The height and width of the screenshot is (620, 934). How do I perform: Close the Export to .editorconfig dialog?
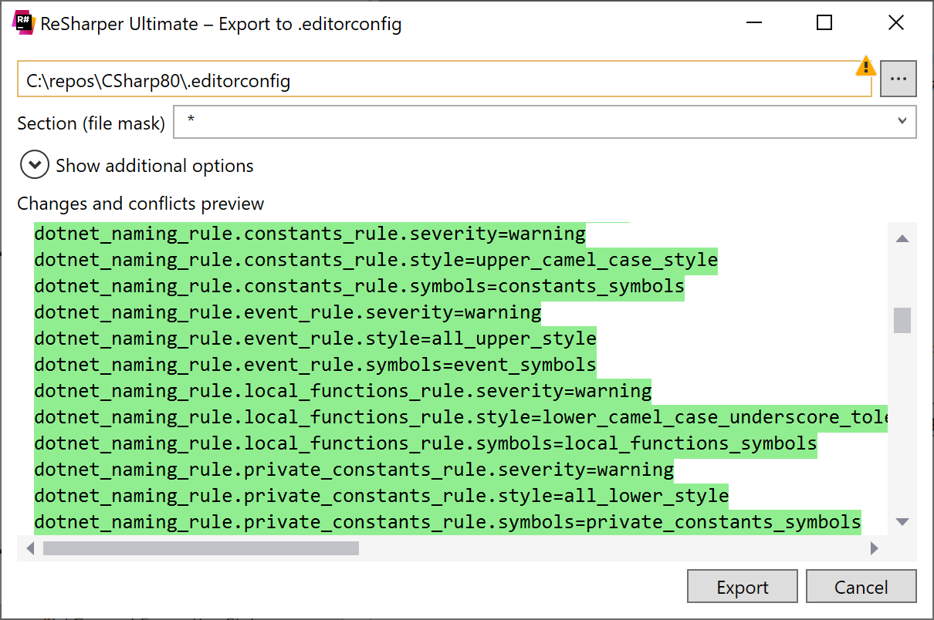[x=895, y=23]
